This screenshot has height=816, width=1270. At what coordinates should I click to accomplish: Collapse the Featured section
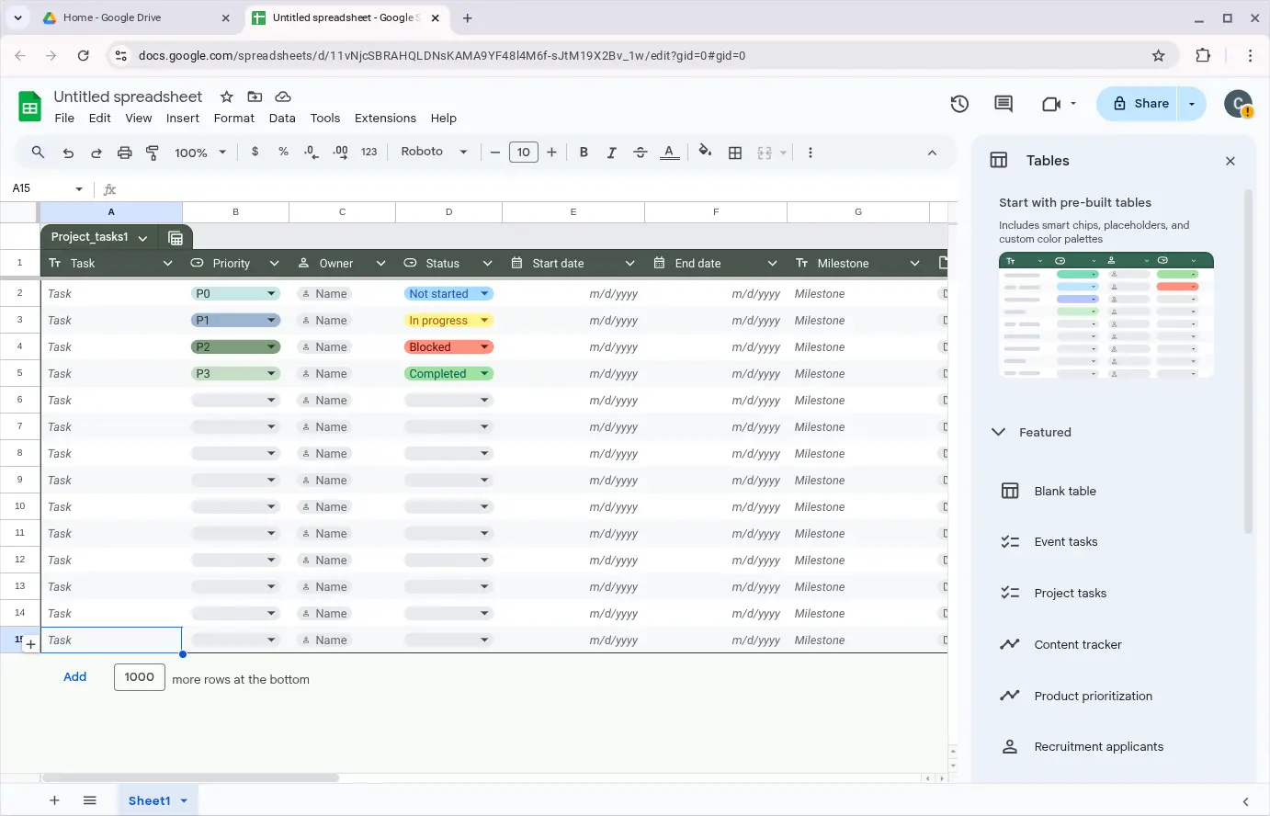tap(999, 432)
